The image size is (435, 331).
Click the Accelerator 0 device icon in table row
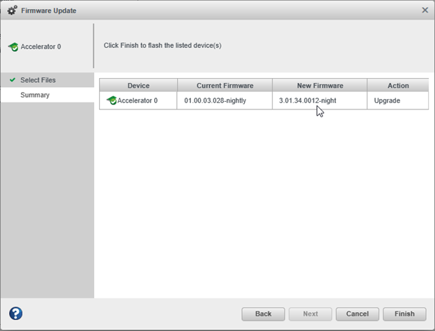[112, 100]
